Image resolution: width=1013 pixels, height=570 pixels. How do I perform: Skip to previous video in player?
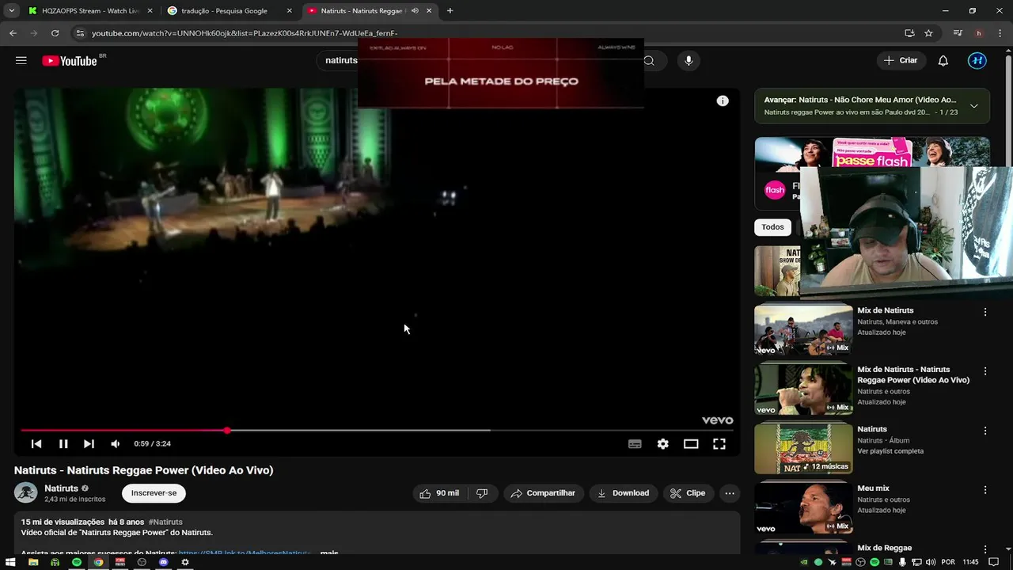pos(36,444)
